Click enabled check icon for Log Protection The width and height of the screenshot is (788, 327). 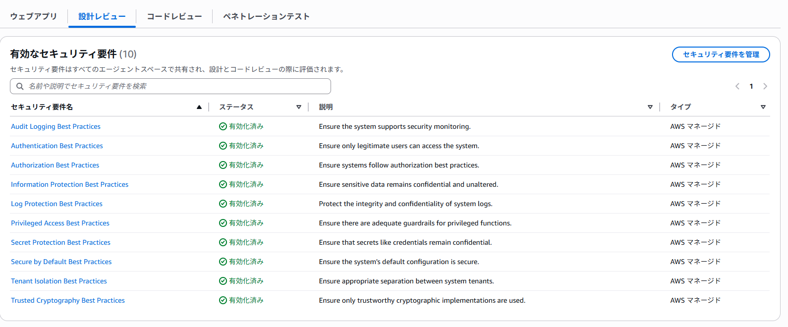[x=223, y=204]
